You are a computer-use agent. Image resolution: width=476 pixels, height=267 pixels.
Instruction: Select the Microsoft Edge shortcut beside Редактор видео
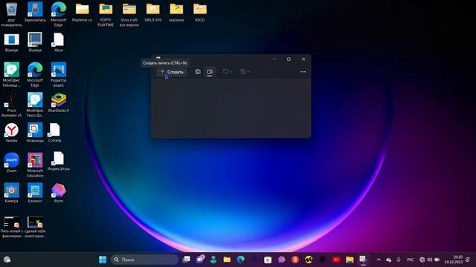click(x=35, y=74)
